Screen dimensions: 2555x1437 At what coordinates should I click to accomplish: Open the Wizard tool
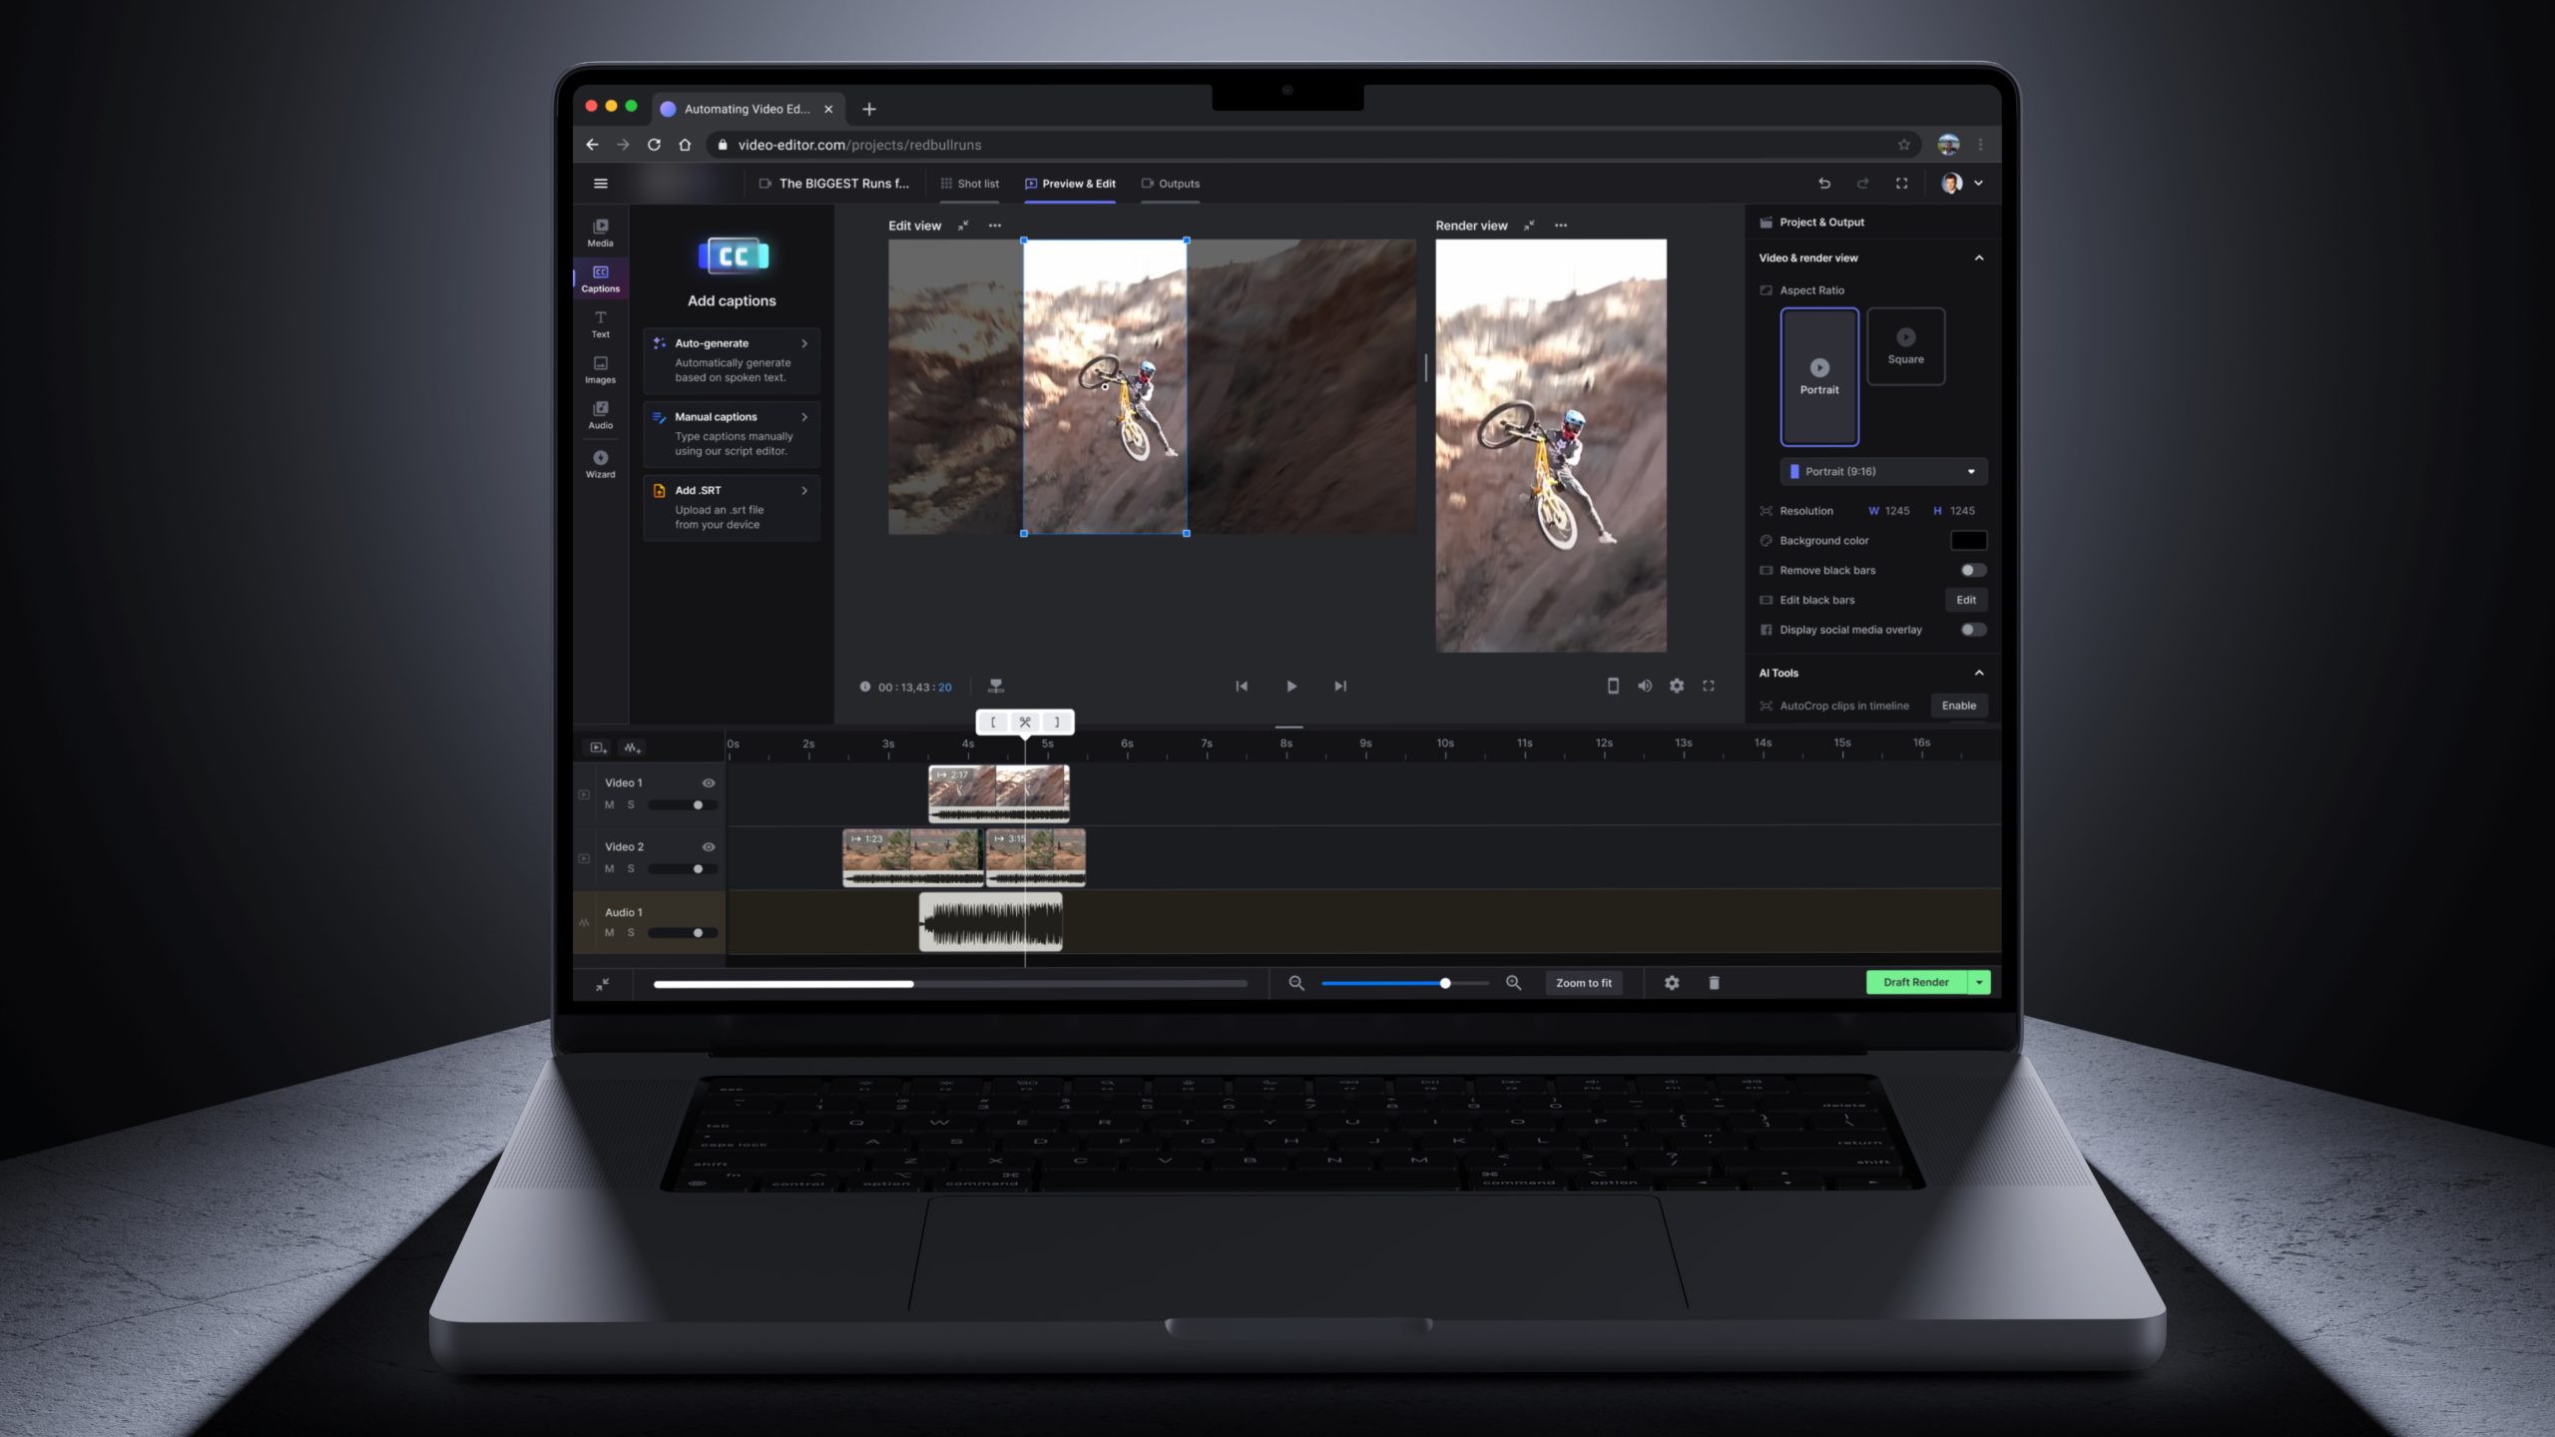pyautogui.click(x=600, y=463)
